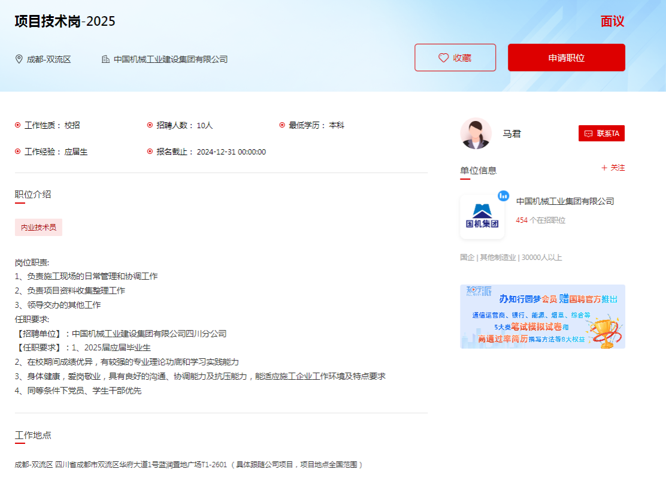Click the 单位信息 section heading
Image resolution: width=666 pixels, height=478 pixels.
point(478,170)
